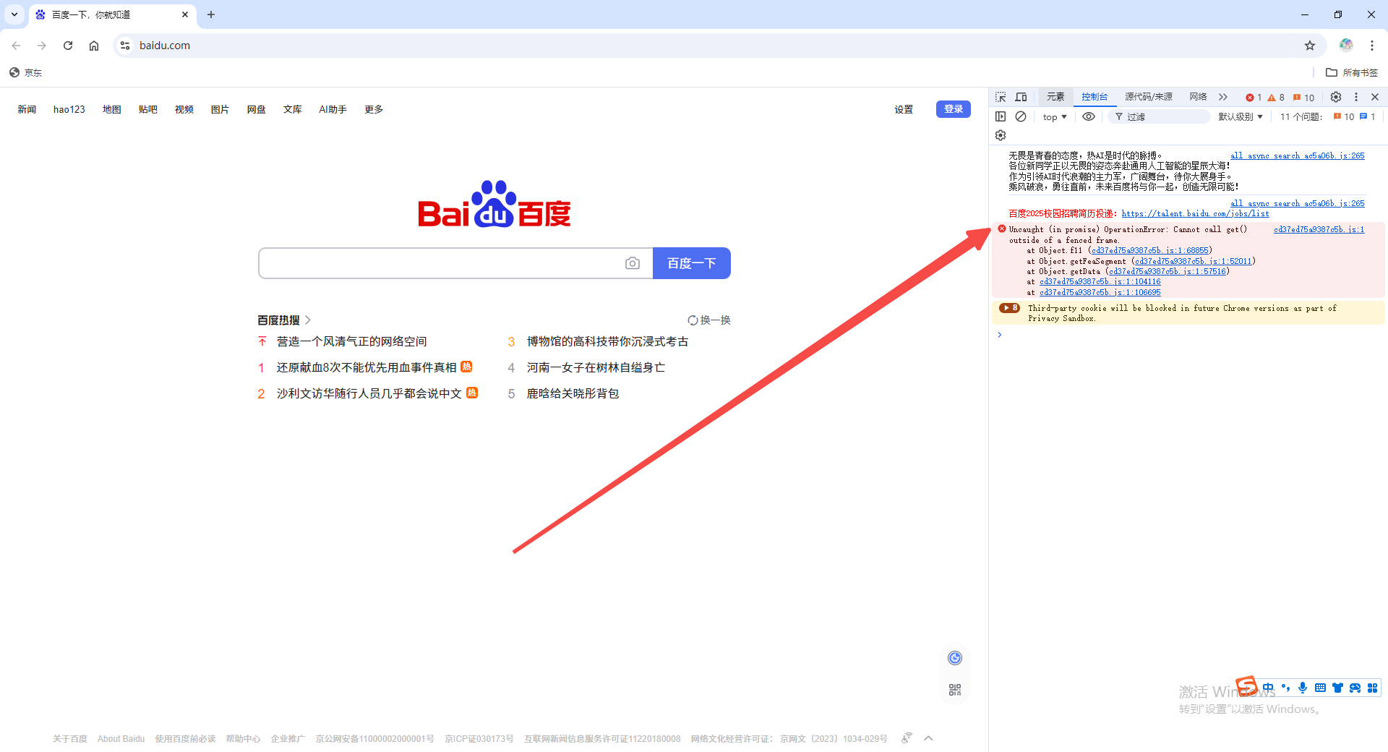Open the DevTools three-dot customize menu
The image size is (1388, 752).
click(x=1356, y=97)
